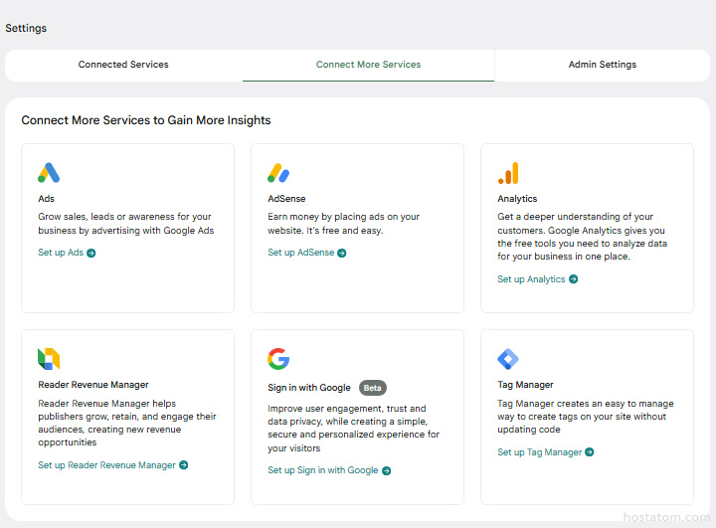Follow the Set up Ads link
The height and width of the screenshot is (528, 716).
point(67,253)
